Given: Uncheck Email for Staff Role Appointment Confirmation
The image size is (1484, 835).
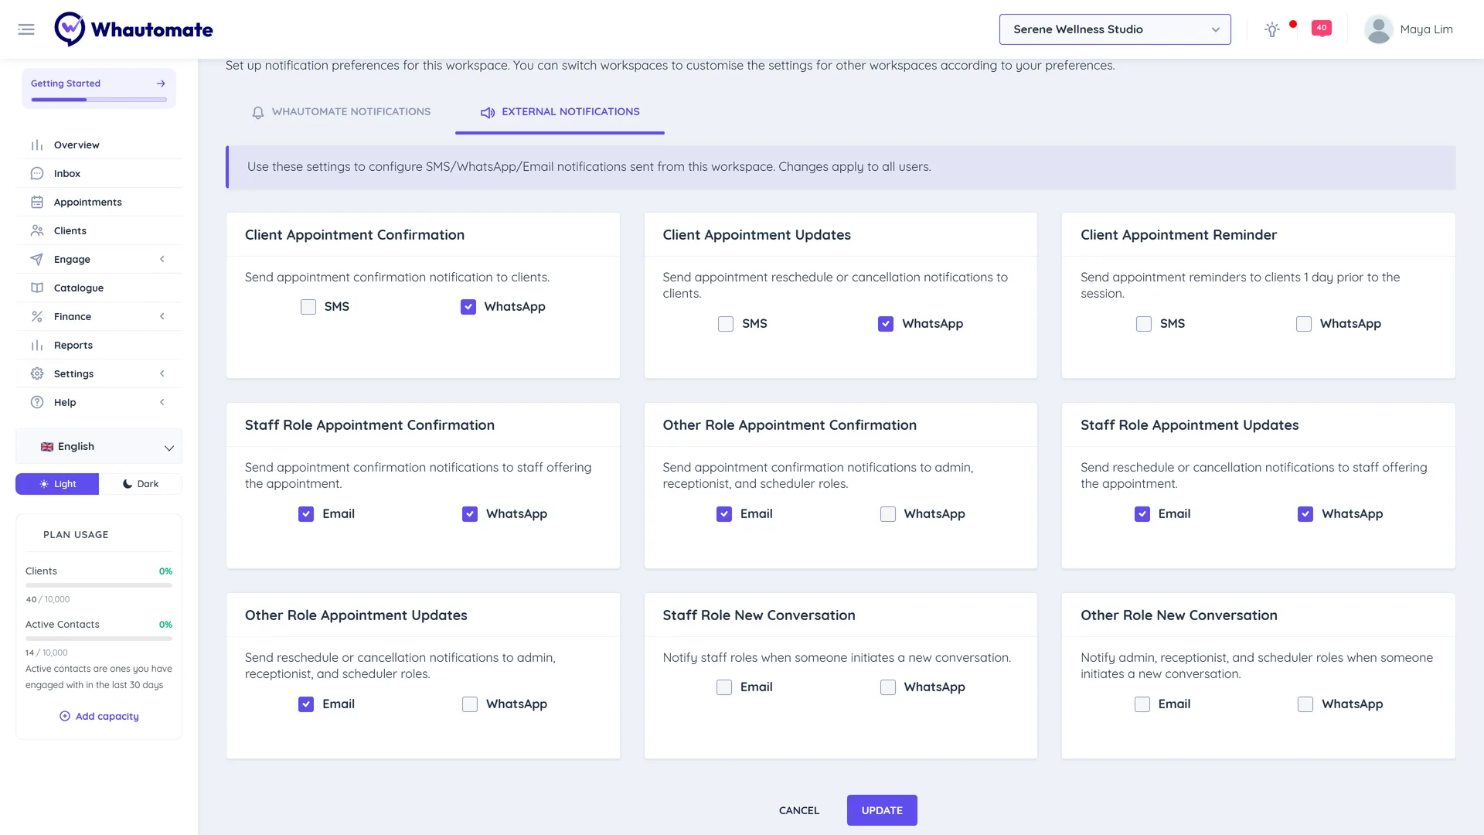Looking at the screenshot, I should click(306, 514).
